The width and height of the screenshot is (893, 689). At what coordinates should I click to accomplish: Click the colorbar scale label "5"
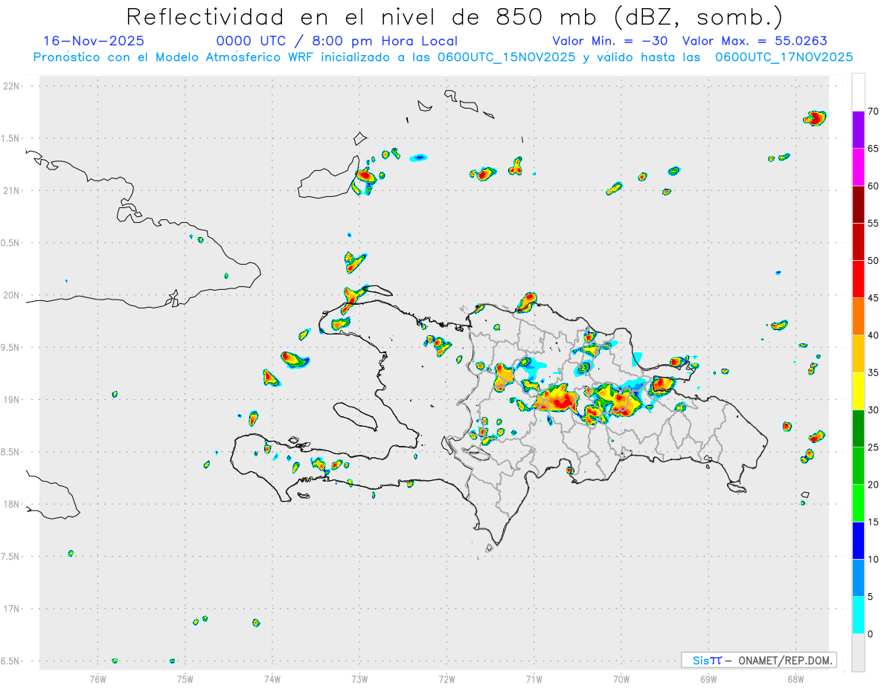pyautogui.click(x=871, y=597)
